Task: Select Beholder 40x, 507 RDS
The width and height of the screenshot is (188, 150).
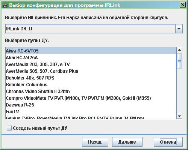Action: pyautogui.click(x=91, y=78)
